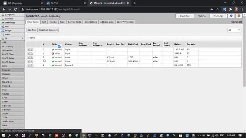Screen dimensions: 246x138
Task: Open Routes in the sidebar
Action: click(12, 94)
